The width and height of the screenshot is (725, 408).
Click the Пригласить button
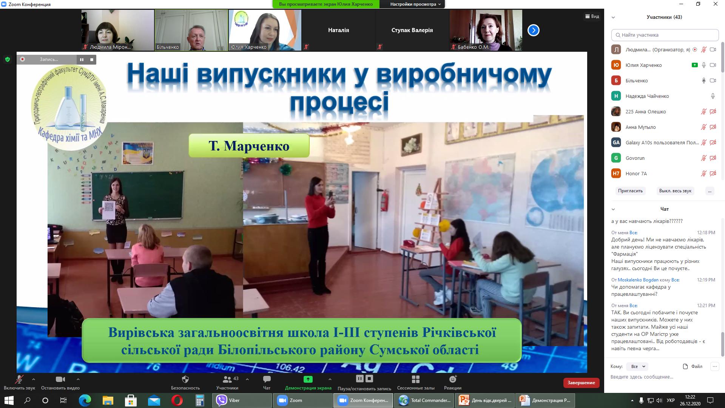[x=630, y=191]
